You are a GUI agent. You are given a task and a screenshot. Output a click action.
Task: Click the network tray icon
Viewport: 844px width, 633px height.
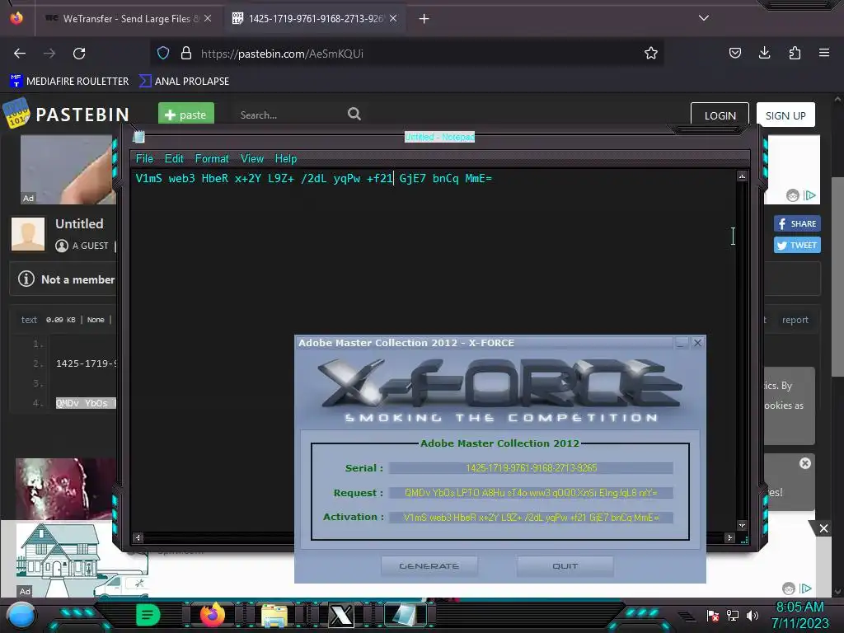click(733, 615)
